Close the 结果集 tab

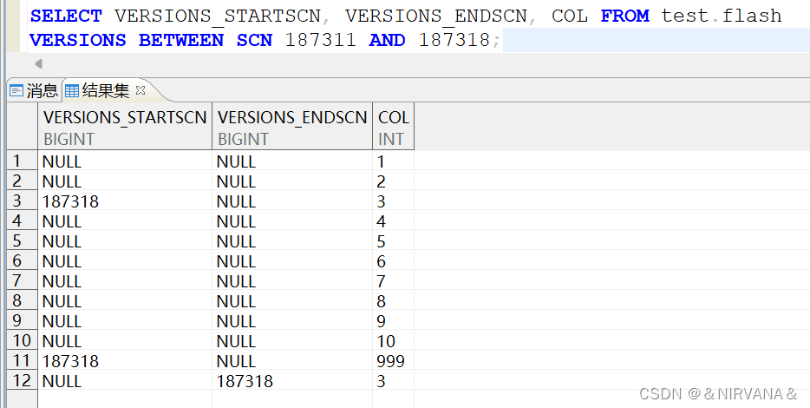click(140, 90)
